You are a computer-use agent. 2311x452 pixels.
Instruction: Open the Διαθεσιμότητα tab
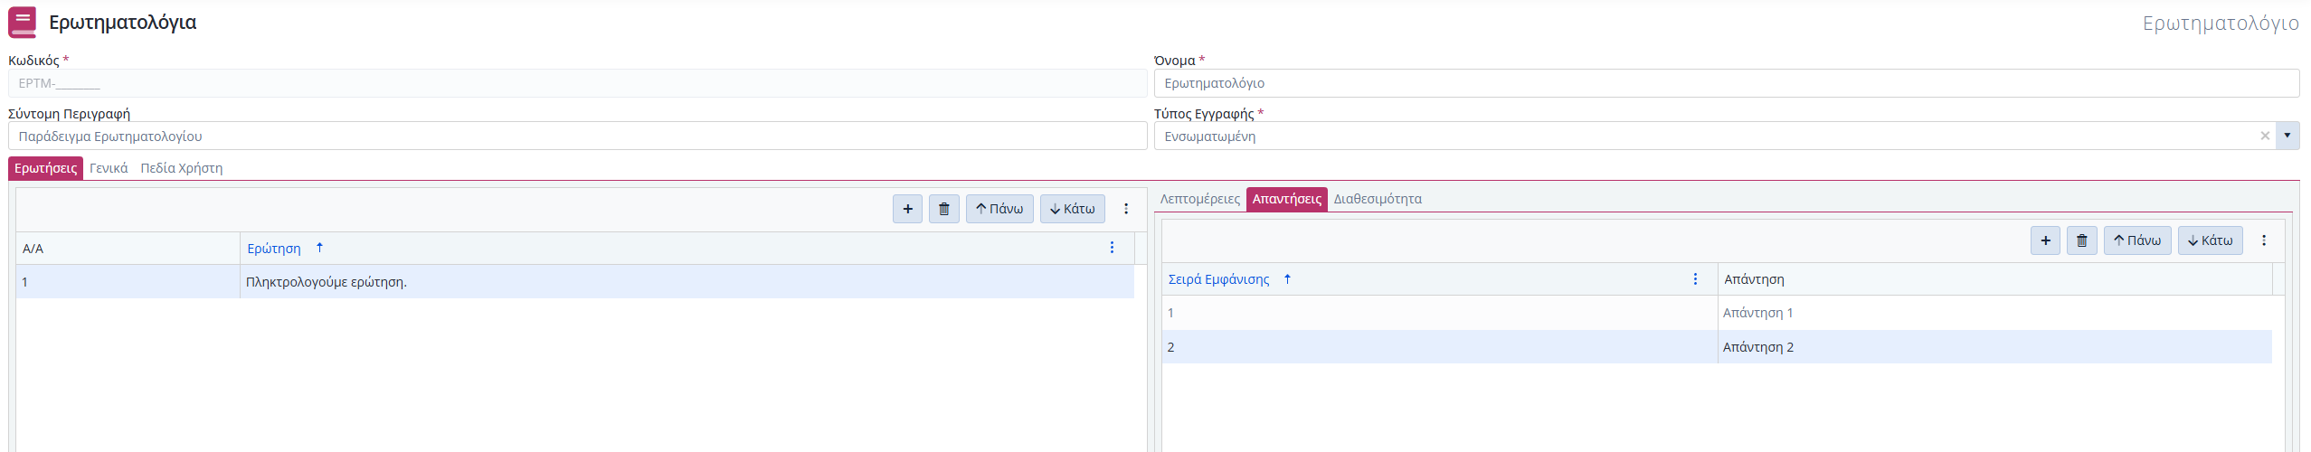(x=1377, y=199)
